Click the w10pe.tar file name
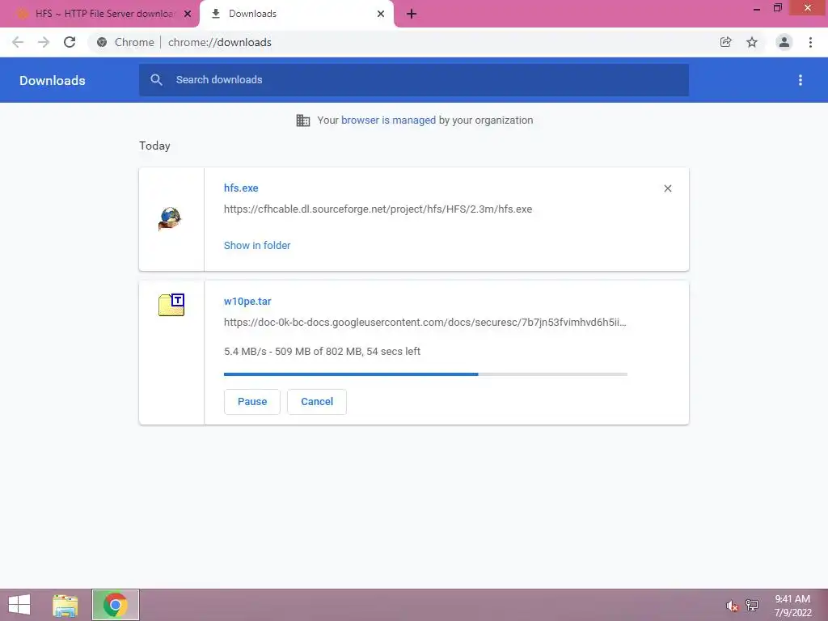828x621 pixels. [x=247, y=302]
